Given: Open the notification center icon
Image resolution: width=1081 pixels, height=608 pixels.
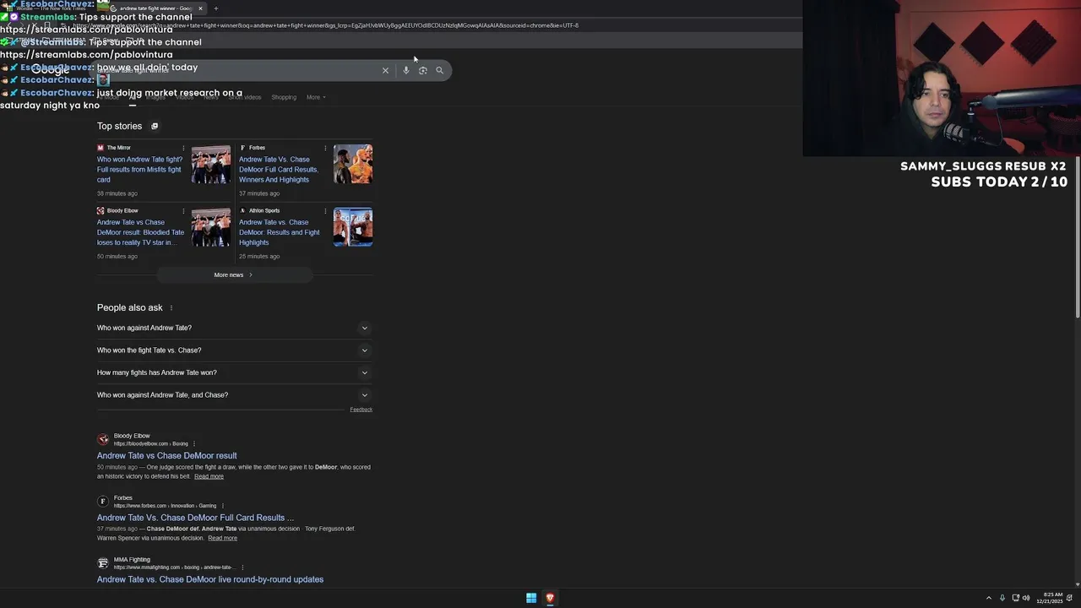Looking at the screenshot, I should point(1070,598).
